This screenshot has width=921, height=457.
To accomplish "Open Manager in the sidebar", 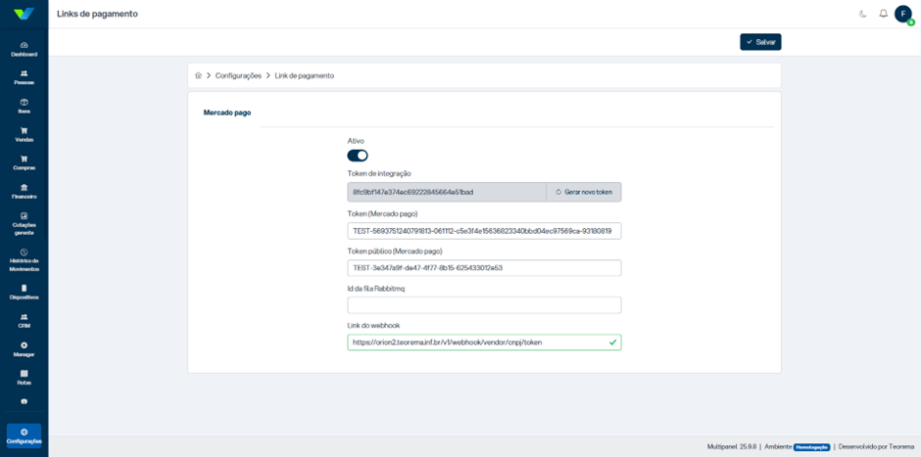I will click(24, 349).
